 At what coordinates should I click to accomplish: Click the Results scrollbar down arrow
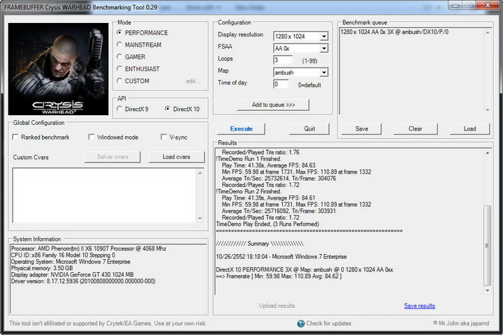click(x=488, y=290)
